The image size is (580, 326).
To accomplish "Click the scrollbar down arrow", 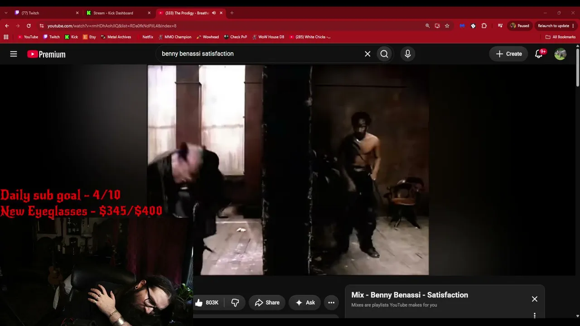I will click(x=578, y=316).
